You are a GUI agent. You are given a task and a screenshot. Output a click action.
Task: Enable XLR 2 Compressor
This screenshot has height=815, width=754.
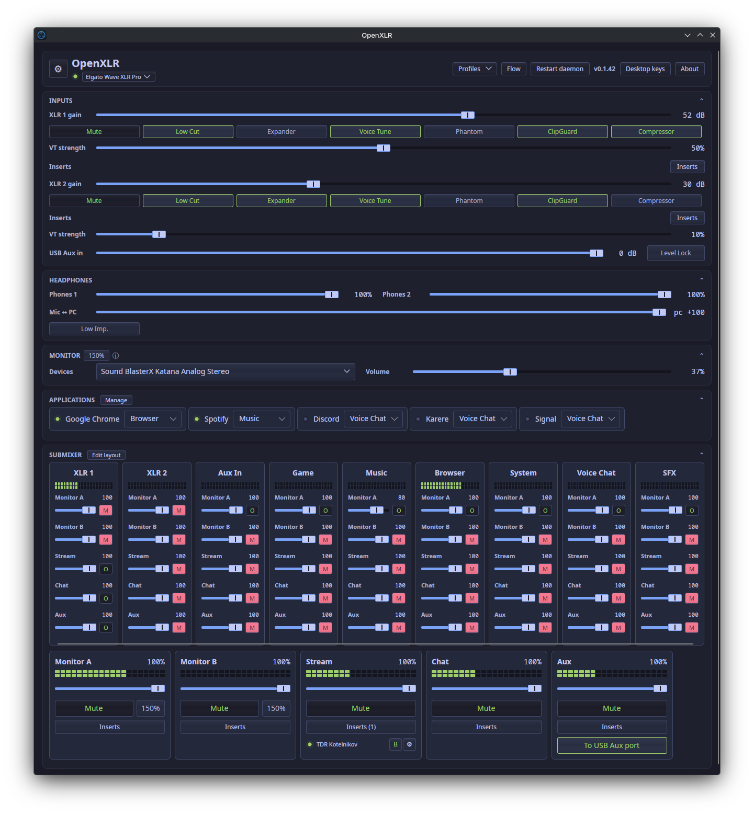coord(656,201)
